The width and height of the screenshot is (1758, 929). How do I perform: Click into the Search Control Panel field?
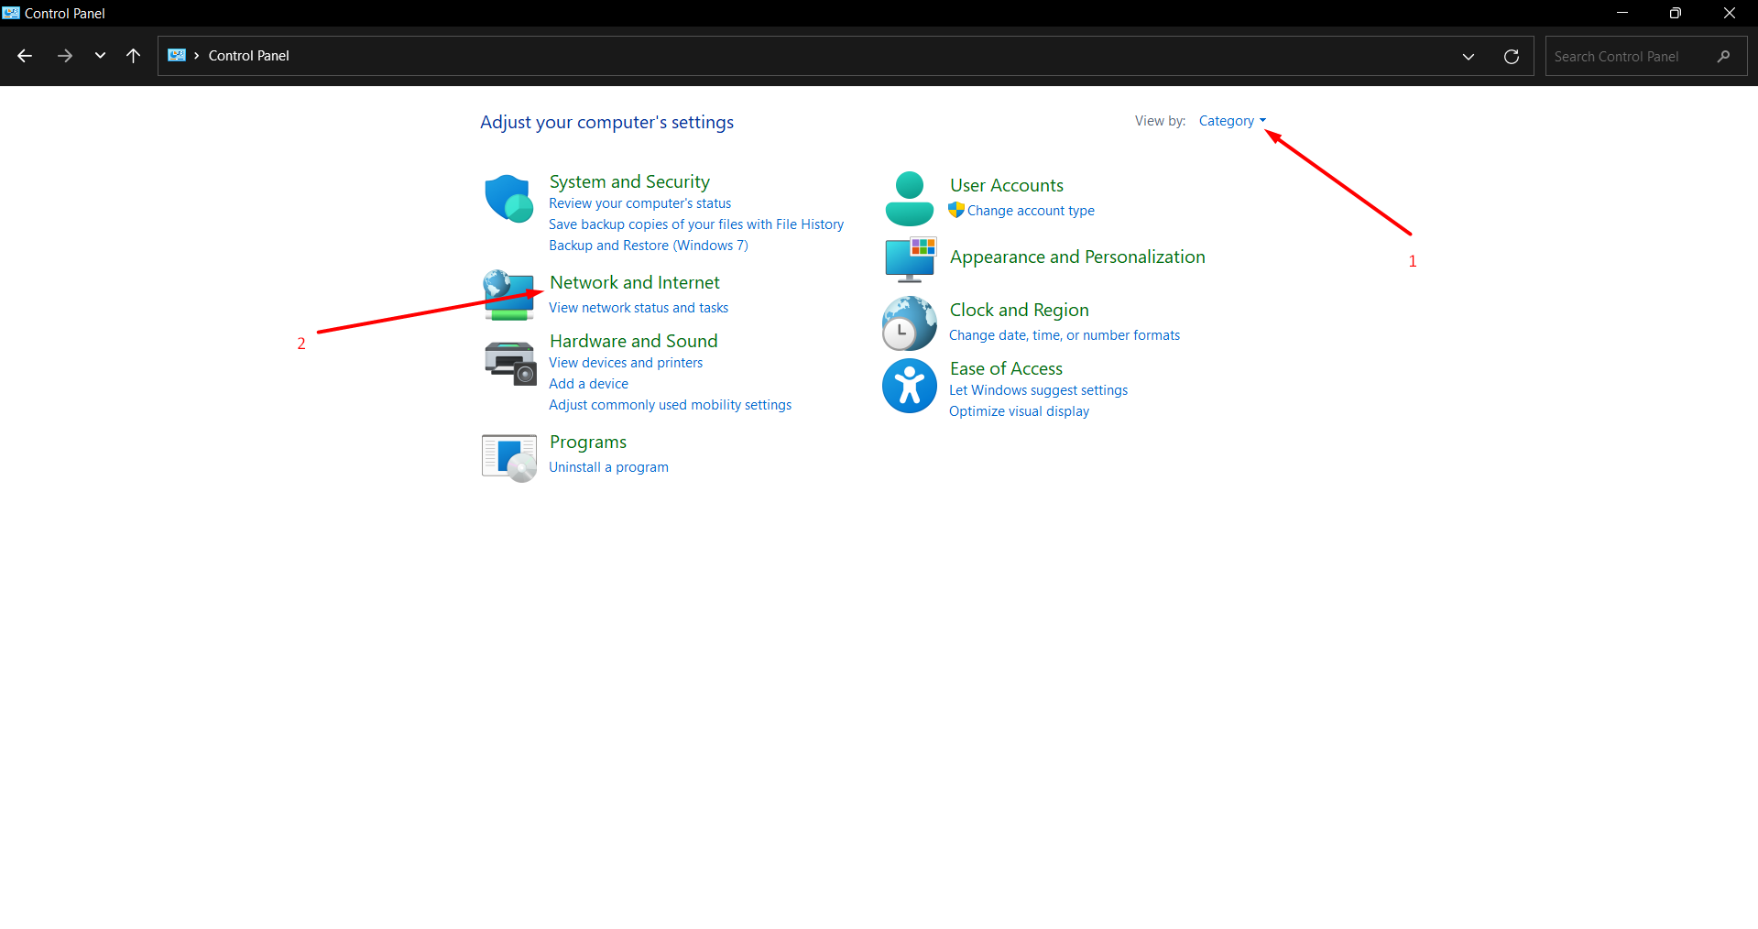1646,56
